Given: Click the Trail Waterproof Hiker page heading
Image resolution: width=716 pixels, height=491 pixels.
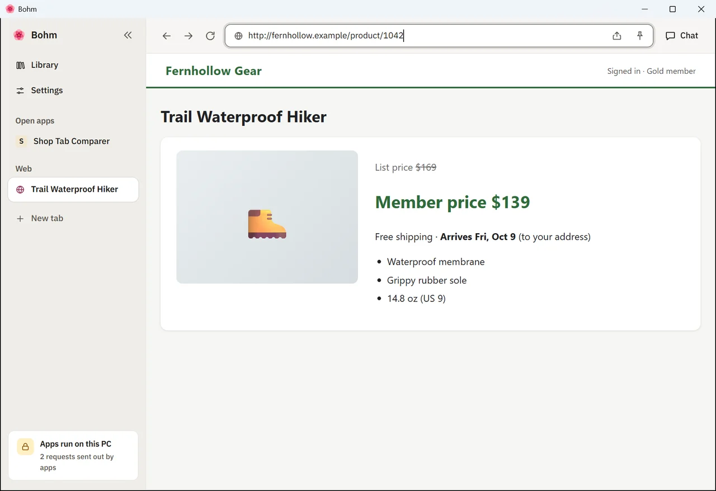Looking at the screenshot, I should pyautogui.click(x=244, y=117).
